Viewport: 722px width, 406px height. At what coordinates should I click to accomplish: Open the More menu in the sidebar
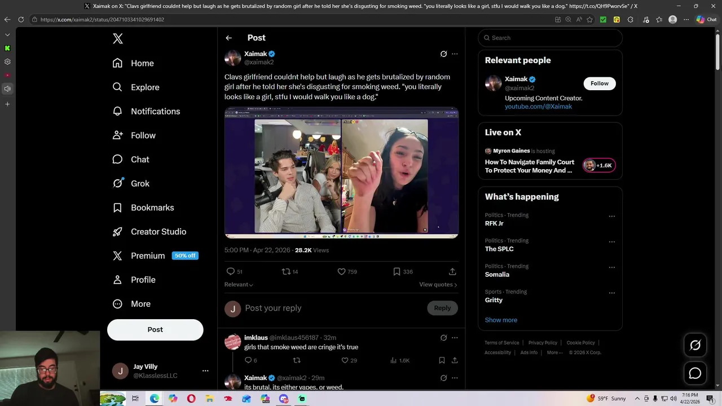pyautogui.click(x=132, y=304)
